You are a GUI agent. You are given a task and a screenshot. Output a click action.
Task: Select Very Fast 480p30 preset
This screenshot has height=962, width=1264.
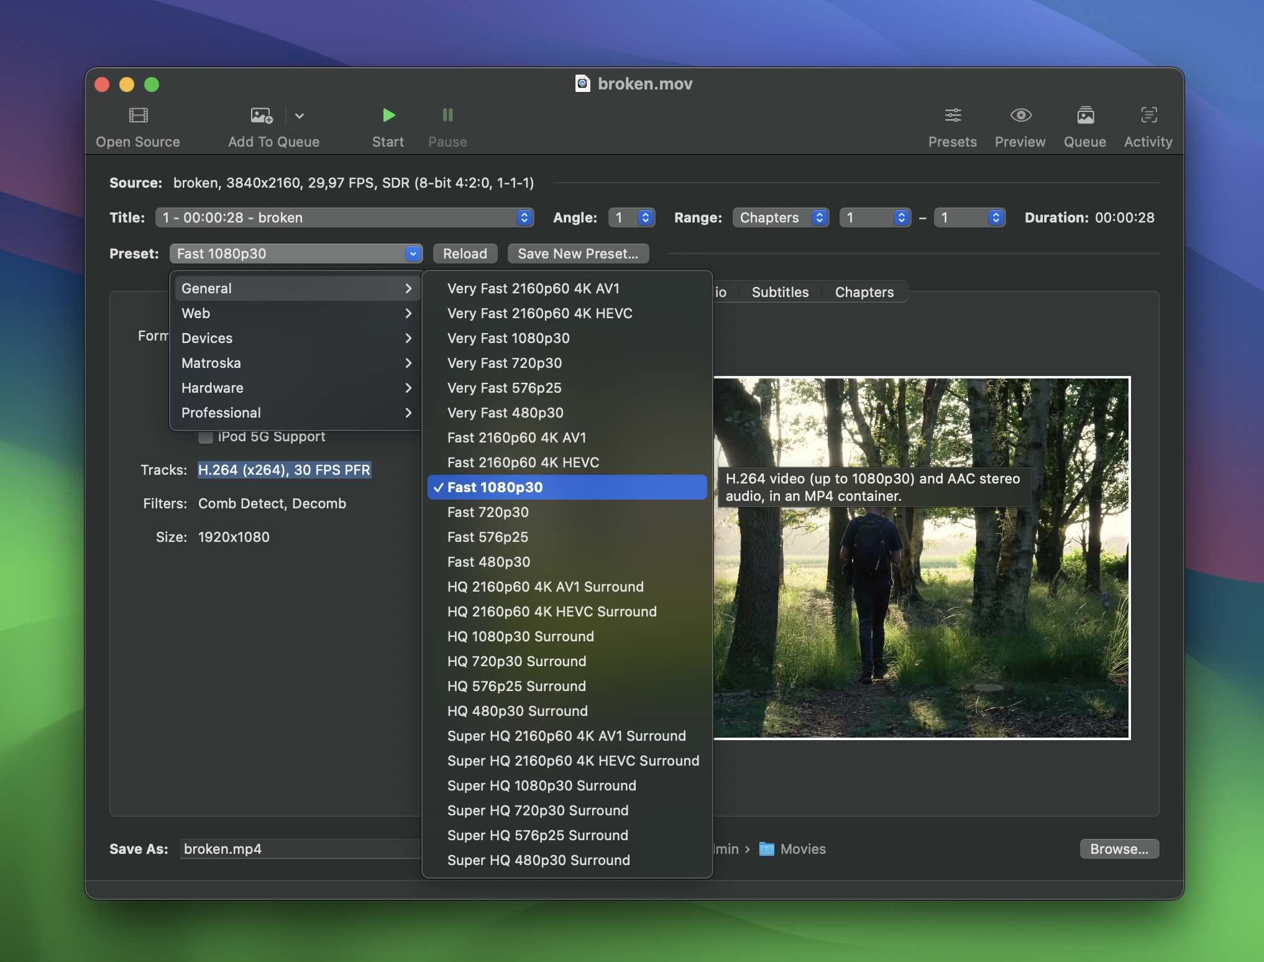pyautogui.click(x=567, y=413)
